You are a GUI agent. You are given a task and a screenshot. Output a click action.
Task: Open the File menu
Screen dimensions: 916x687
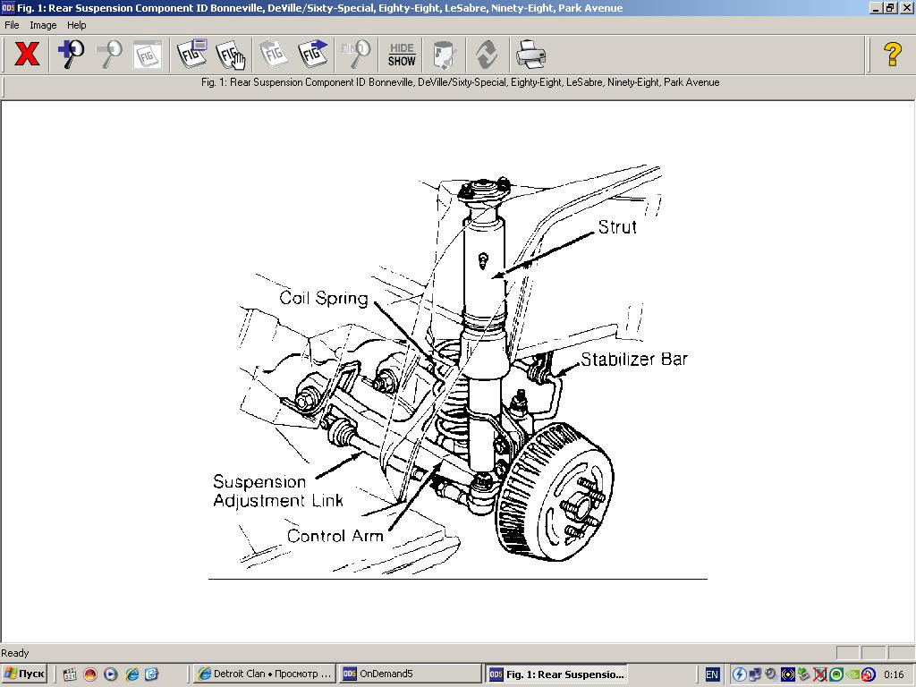pos(12,25)
